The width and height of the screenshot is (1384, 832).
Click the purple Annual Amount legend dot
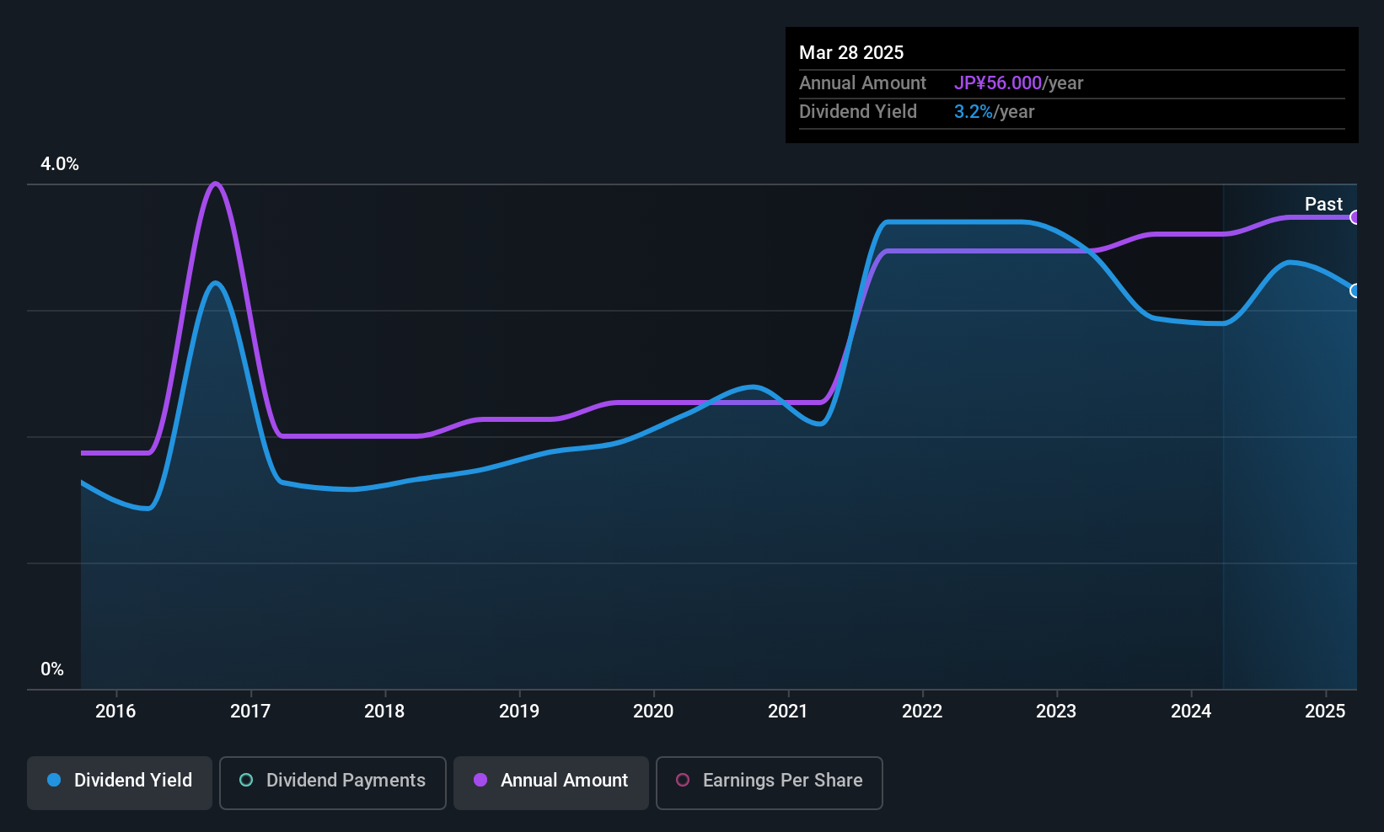(x=480, y=780)
